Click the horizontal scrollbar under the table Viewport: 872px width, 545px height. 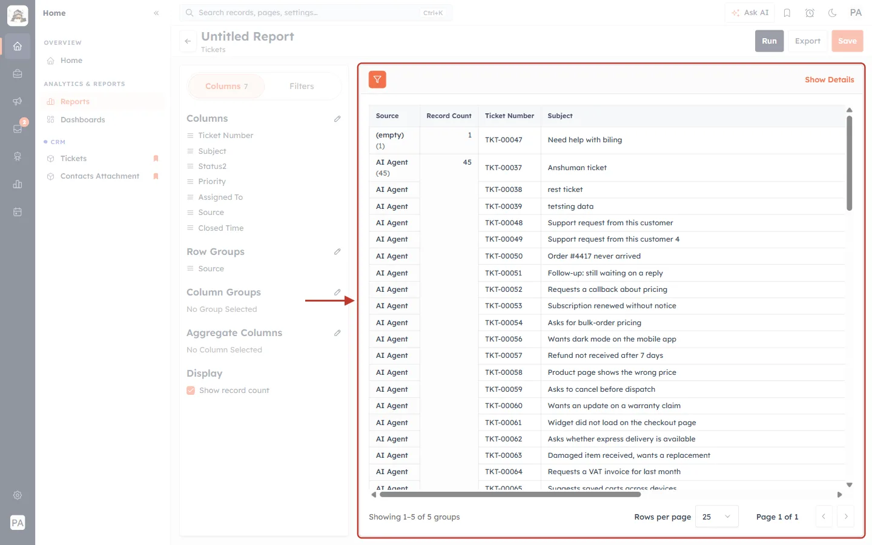point(510,495)
